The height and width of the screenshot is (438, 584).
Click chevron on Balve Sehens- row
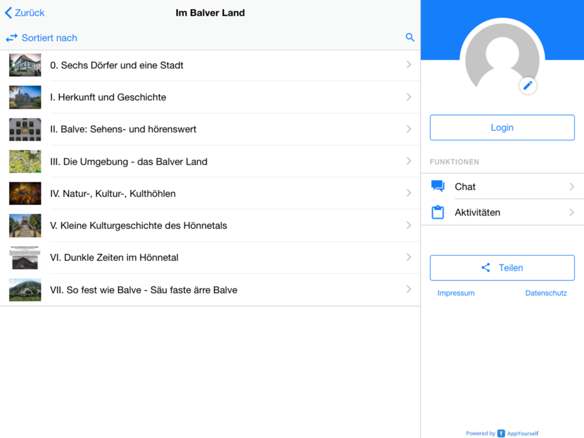tap(409, 129)
